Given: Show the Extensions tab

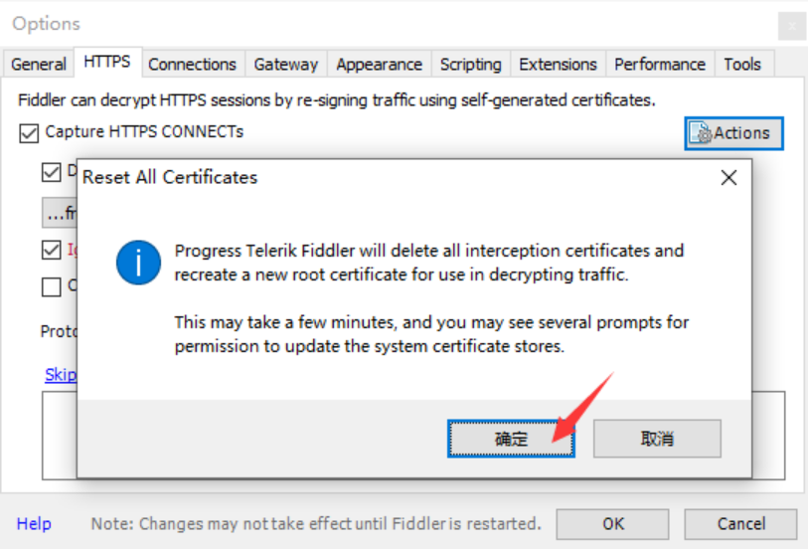Looking at the screenshot, I should [557, 64].
